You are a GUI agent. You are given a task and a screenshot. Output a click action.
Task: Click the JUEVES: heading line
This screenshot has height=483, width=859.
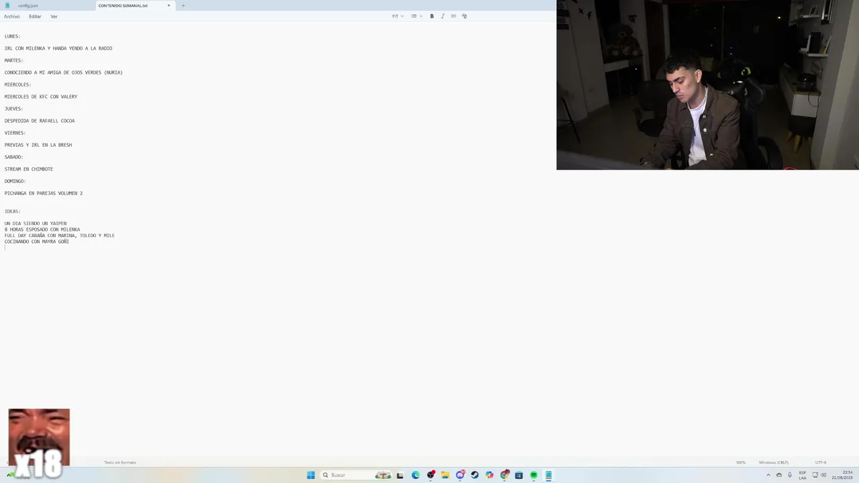(x=14, y=109)
